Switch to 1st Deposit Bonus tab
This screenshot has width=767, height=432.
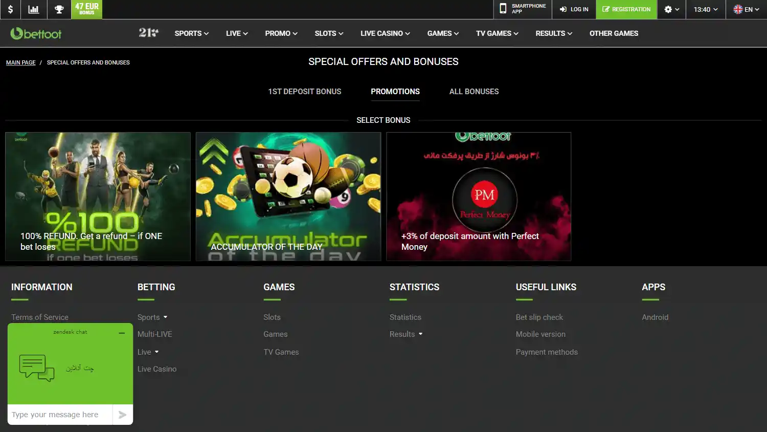pyautogui.click(x=305, y=92)
